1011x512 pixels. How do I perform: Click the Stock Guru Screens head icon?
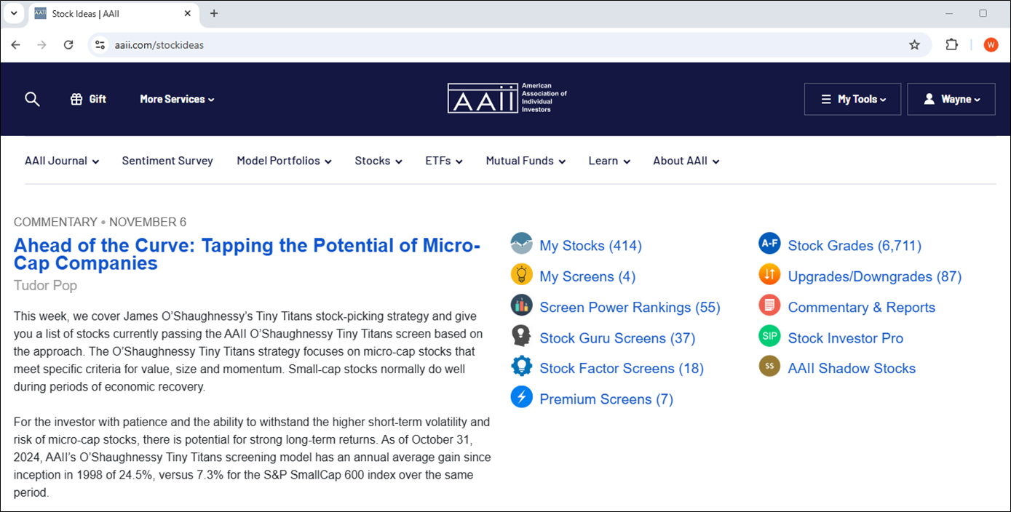tap(521, 337)
